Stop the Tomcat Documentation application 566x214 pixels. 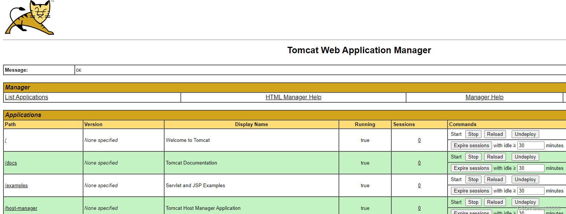(x=473, y=157)
